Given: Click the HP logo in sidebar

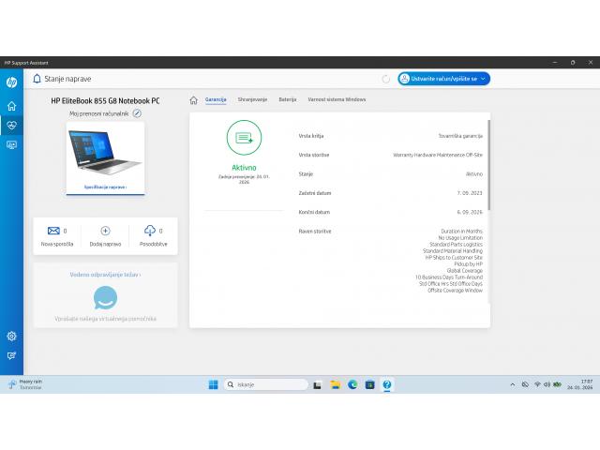Looking at the screenshot, I should pyautogui.click(x=11, y=82).
